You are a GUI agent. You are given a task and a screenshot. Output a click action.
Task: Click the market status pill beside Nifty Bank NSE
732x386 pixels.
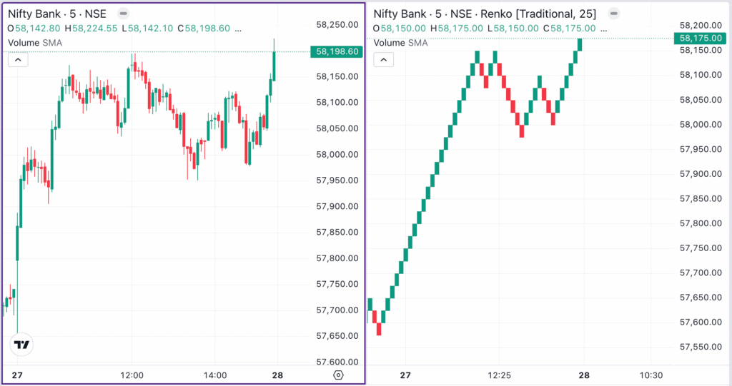click(124, 14)
